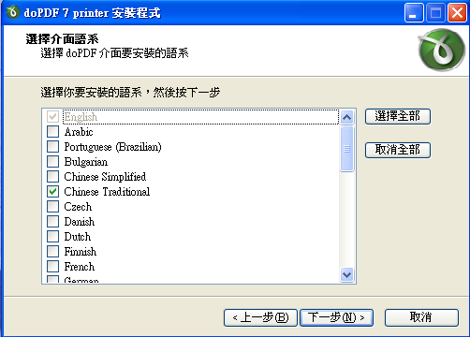The height and width of the screenshot is (337, 470).
Task: Cancel the installer with the 取消 button
Action: click(421, 317)
